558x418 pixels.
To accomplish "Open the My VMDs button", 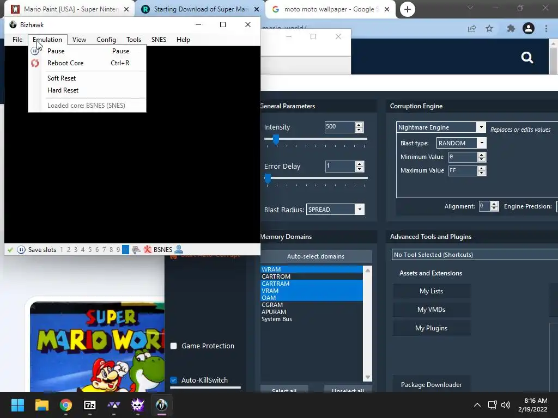I will point(432,310).
